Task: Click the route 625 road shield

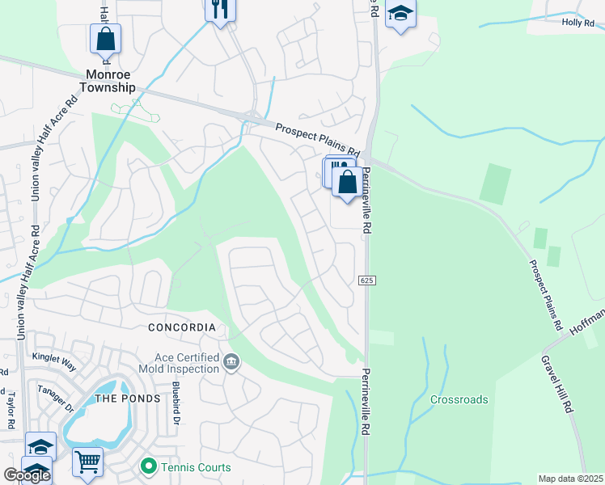Action: click(x=366, y=280)
